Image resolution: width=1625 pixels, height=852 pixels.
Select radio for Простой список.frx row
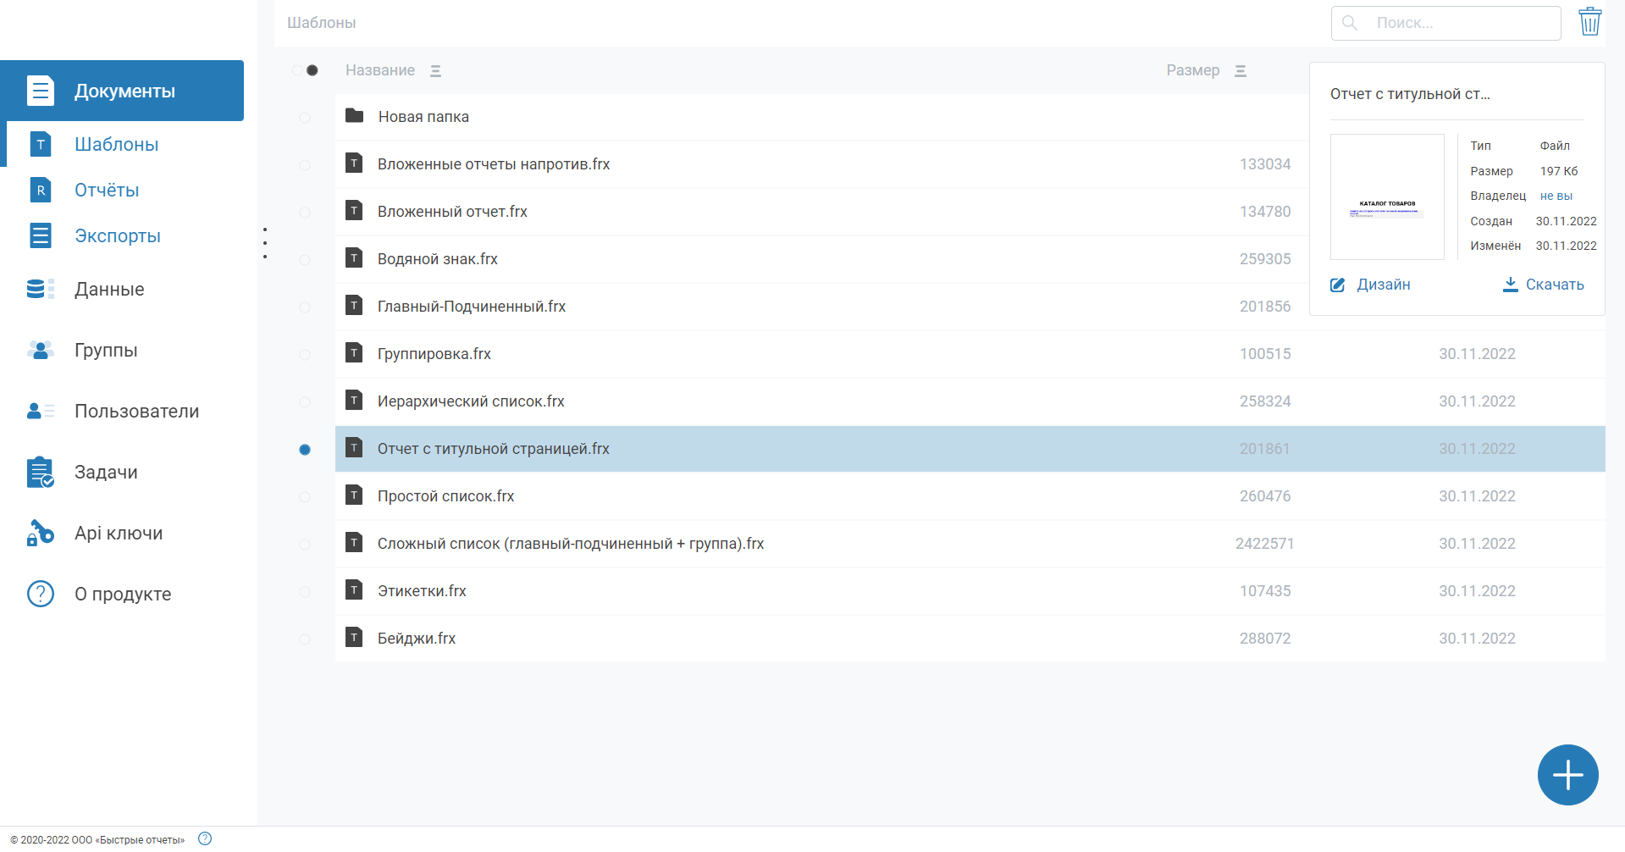pos(305,497)
